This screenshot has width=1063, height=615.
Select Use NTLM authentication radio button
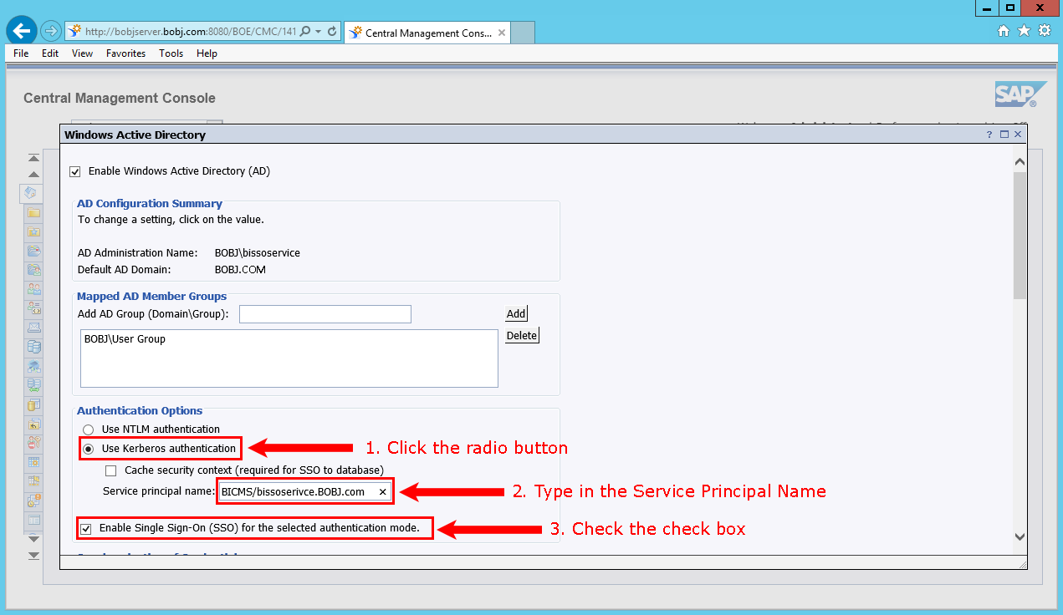[x=89, y=429]
